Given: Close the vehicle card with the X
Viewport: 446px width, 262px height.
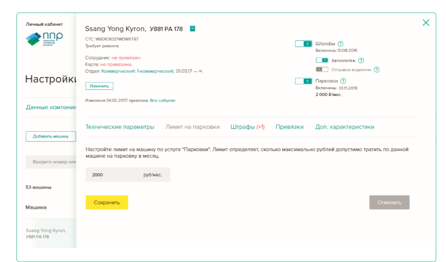Looking at the screenshot, I should (x=426, y=23).
